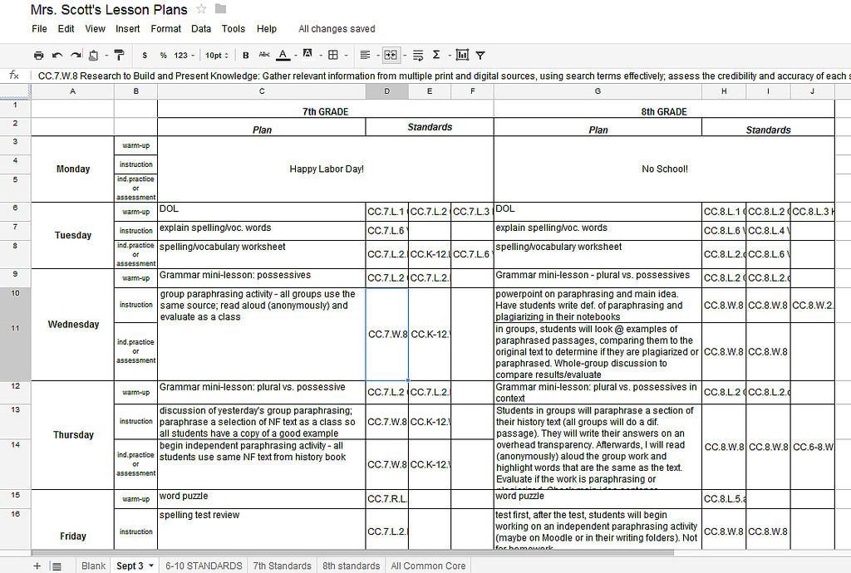The width and height of the screenshot is (851, 573).
Task: Toggle bold formatting
Action: [x=246, y=56]
